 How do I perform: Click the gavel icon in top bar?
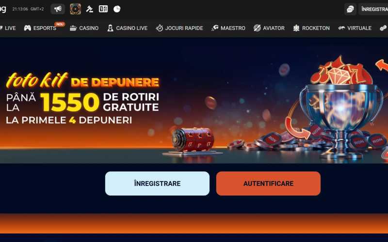tap(89, 9)
